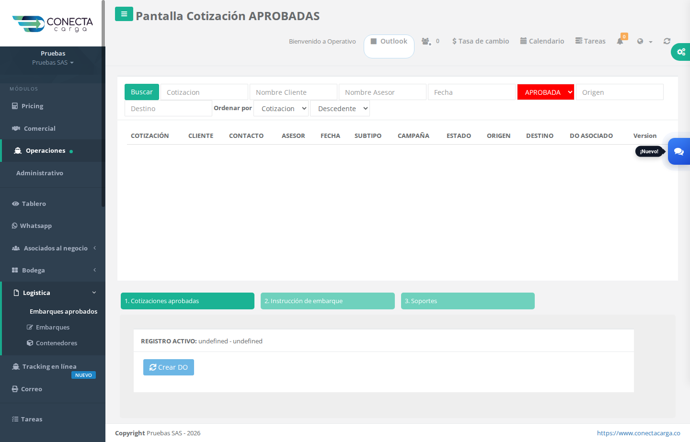Focus the Origen field

pos(620,92)
